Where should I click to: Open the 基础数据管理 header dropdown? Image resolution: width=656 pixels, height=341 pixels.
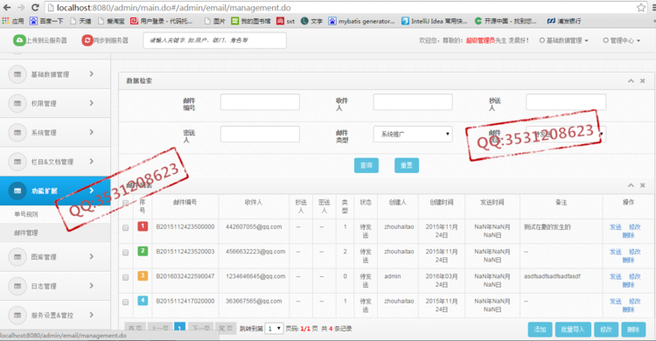564,40
